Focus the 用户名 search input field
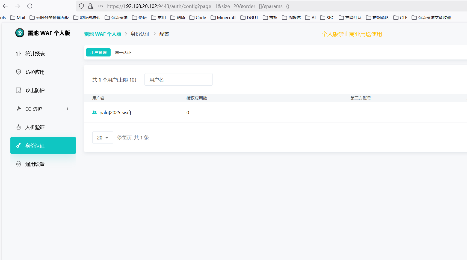 [x=178, y=80]
